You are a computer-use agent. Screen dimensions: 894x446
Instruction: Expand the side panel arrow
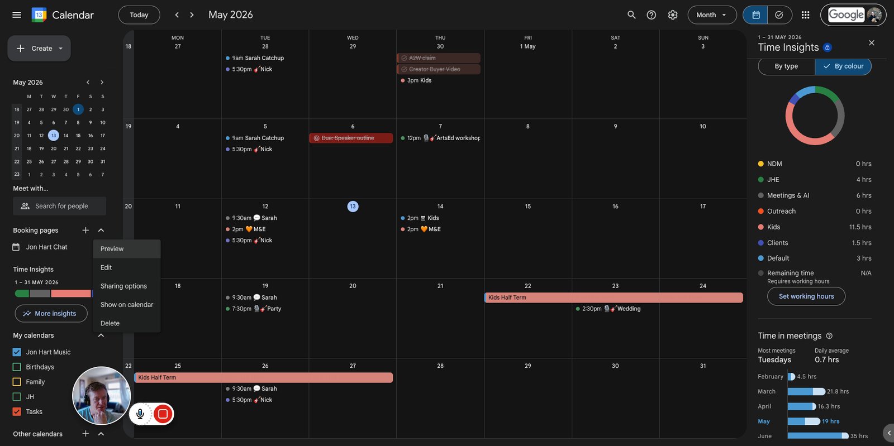click(x=889, y=433)
